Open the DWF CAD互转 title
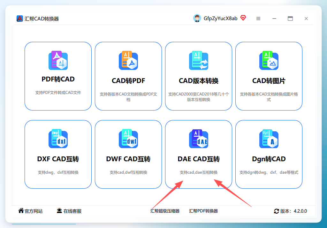 [x=128, y=159]
